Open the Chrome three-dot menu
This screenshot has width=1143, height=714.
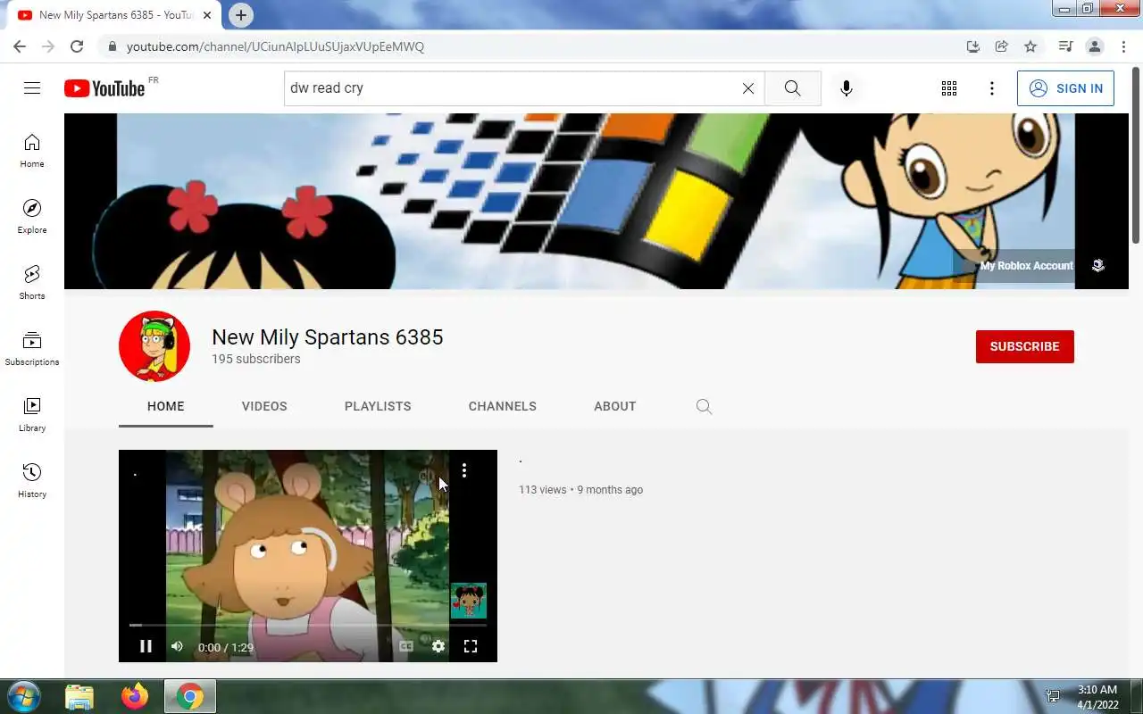pos(1122,46)
